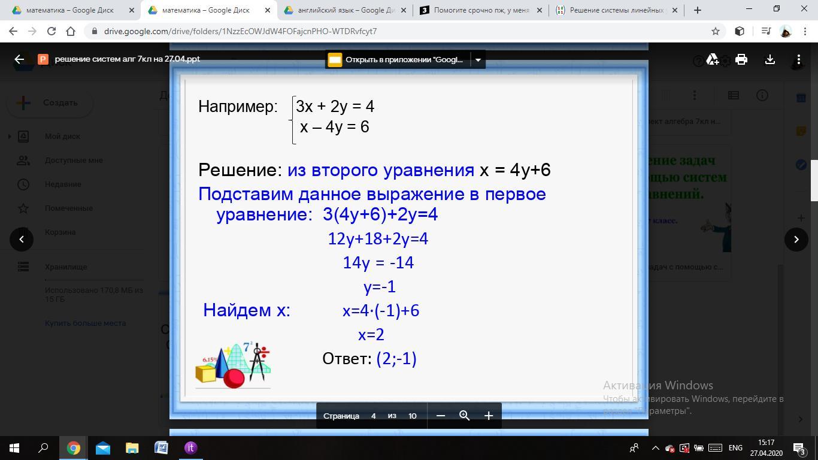
Task: Click the magnifier reset zoom icon
Action: pyautogui.click(x=464, y=416)
